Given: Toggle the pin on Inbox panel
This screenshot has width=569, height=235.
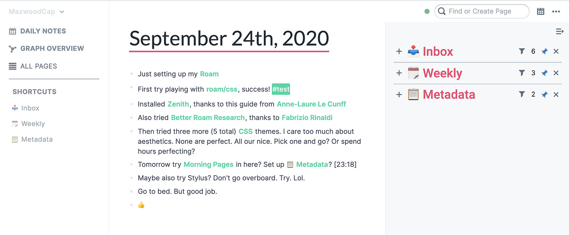Looking at the screenshot, I should coord(544,51).
